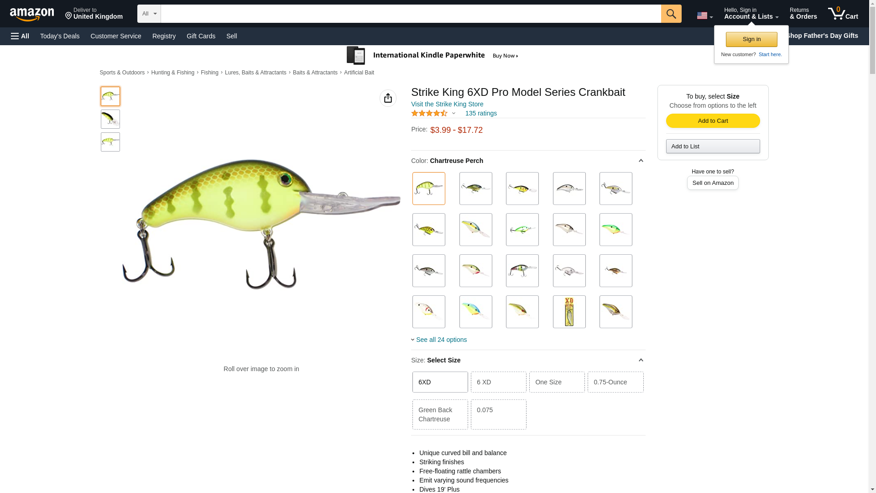Click the Amazon logo
The height and width of the screenshot is (493, 876).
point(32,15)
